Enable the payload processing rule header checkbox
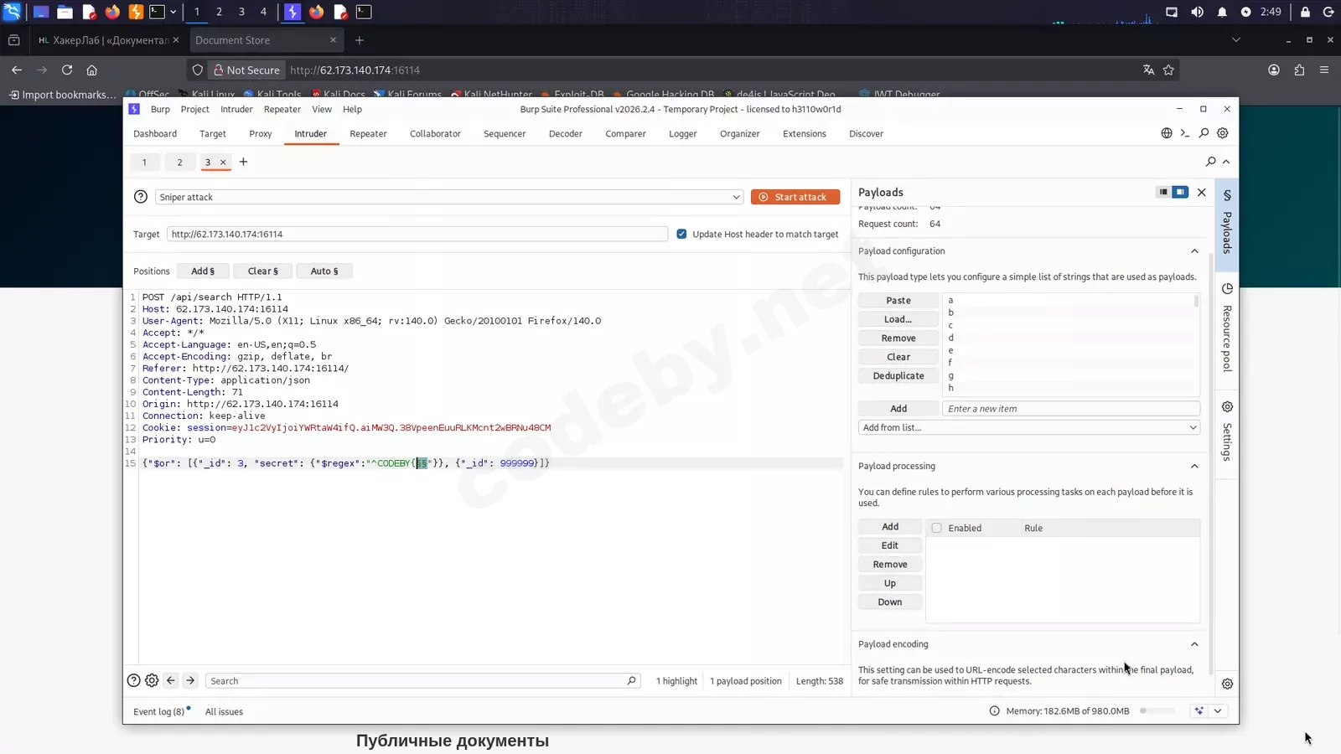The width and height of the screenshot is (1341, 754). pos(937,529)
